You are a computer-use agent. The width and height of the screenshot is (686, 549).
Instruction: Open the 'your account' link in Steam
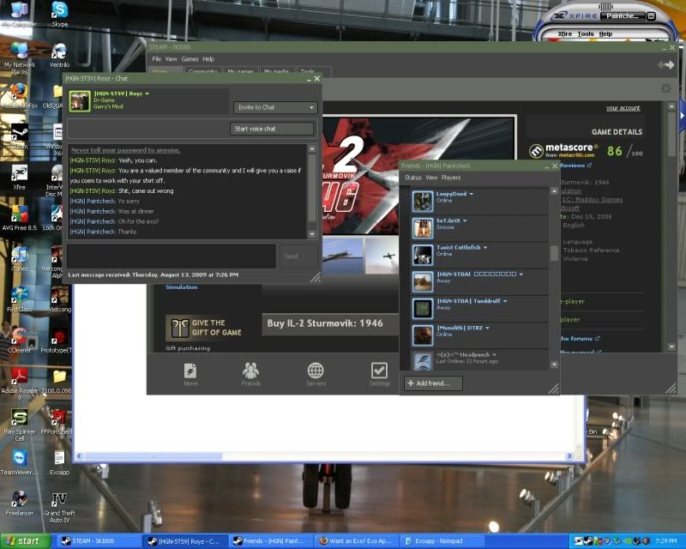pyautogui.click(x=623, y=108)
